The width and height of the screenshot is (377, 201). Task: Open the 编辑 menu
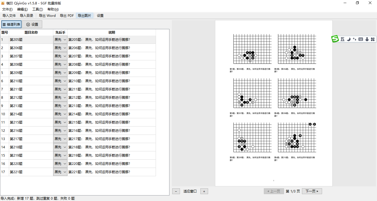point(22,9)
